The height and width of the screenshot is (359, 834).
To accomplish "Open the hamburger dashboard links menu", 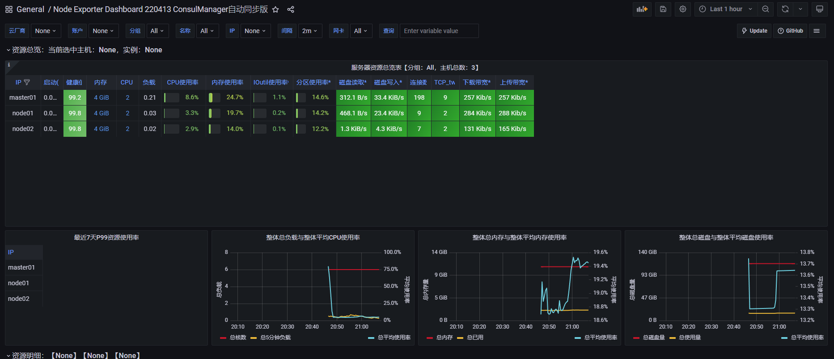I will point(817,31).
